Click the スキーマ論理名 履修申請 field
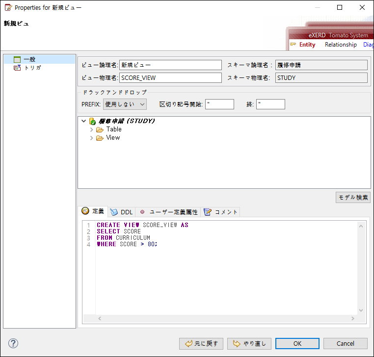374x357 pixels. pyautogui.click(x=321, y=65)
